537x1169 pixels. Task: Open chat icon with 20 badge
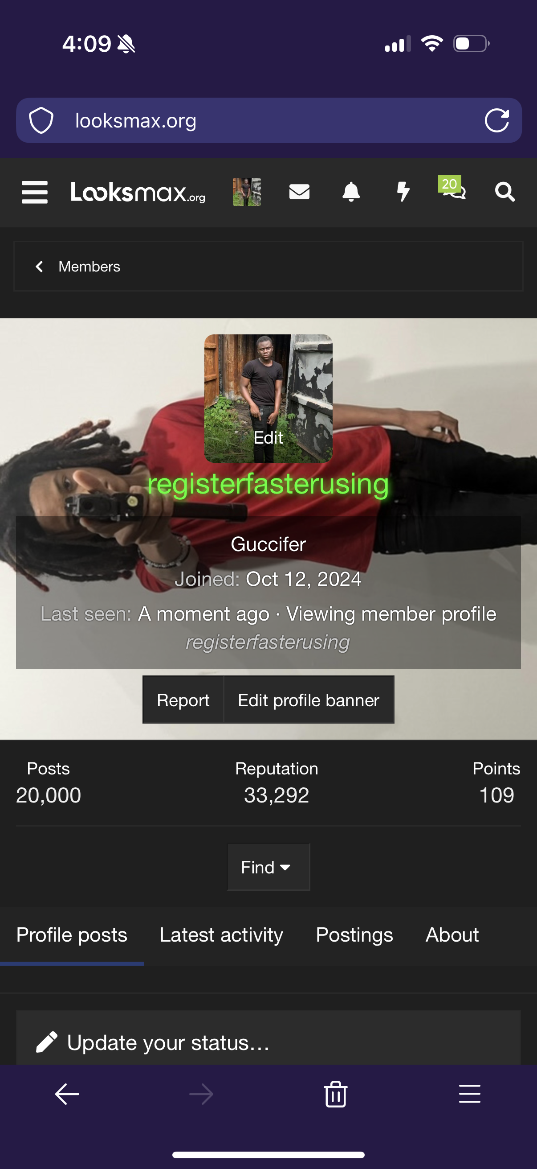[x=452, y=189]
